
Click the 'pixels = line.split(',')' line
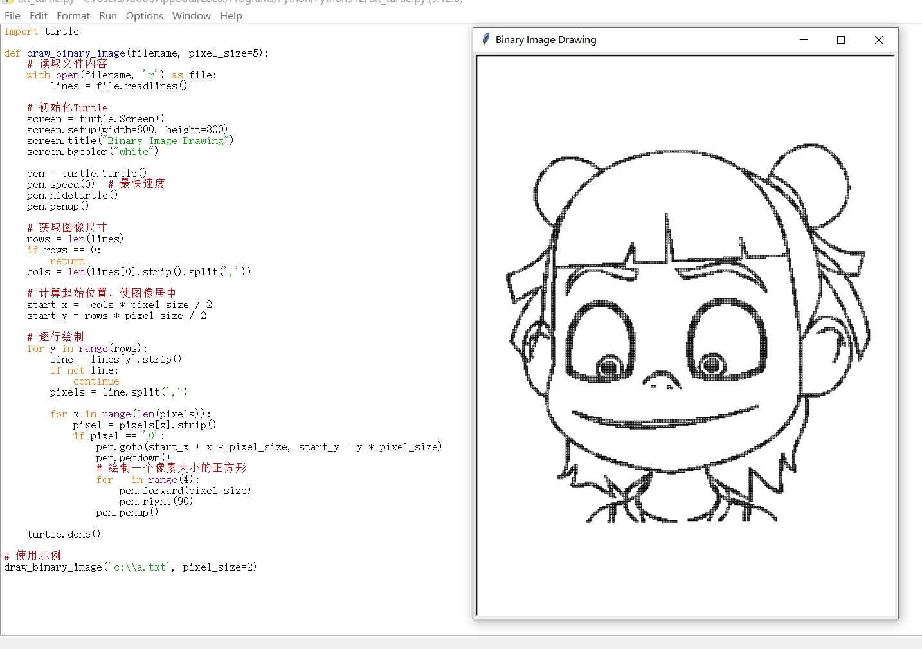[118, 392]
